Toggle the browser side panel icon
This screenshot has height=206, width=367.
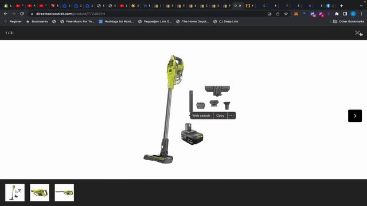[x=345, y=14]
